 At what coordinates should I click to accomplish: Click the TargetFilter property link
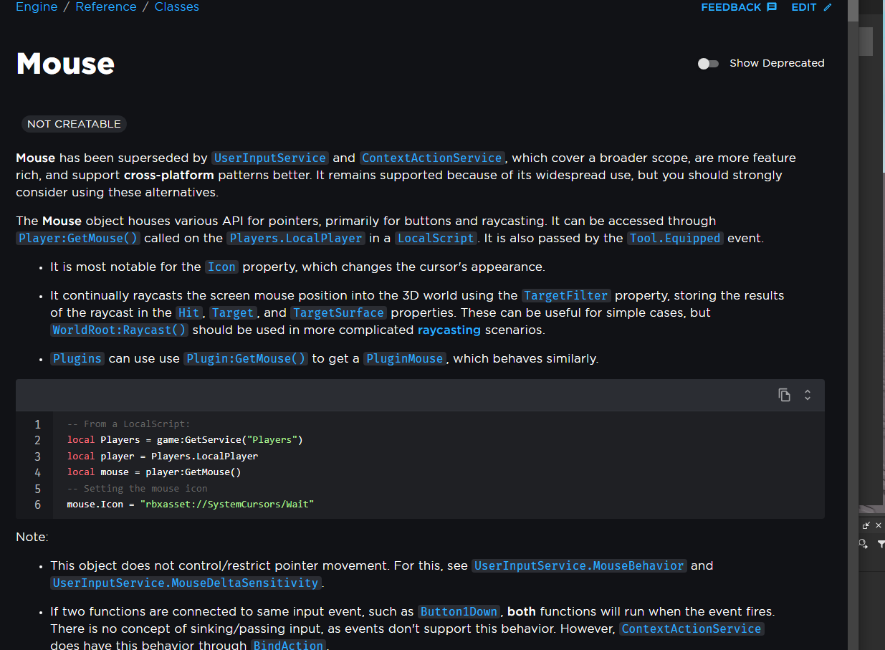click(x=567, y=295)
